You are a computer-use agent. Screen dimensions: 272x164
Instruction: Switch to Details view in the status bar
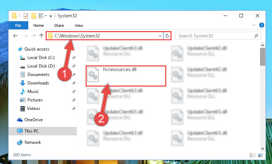pyautogui.click(x=253, y=155)
